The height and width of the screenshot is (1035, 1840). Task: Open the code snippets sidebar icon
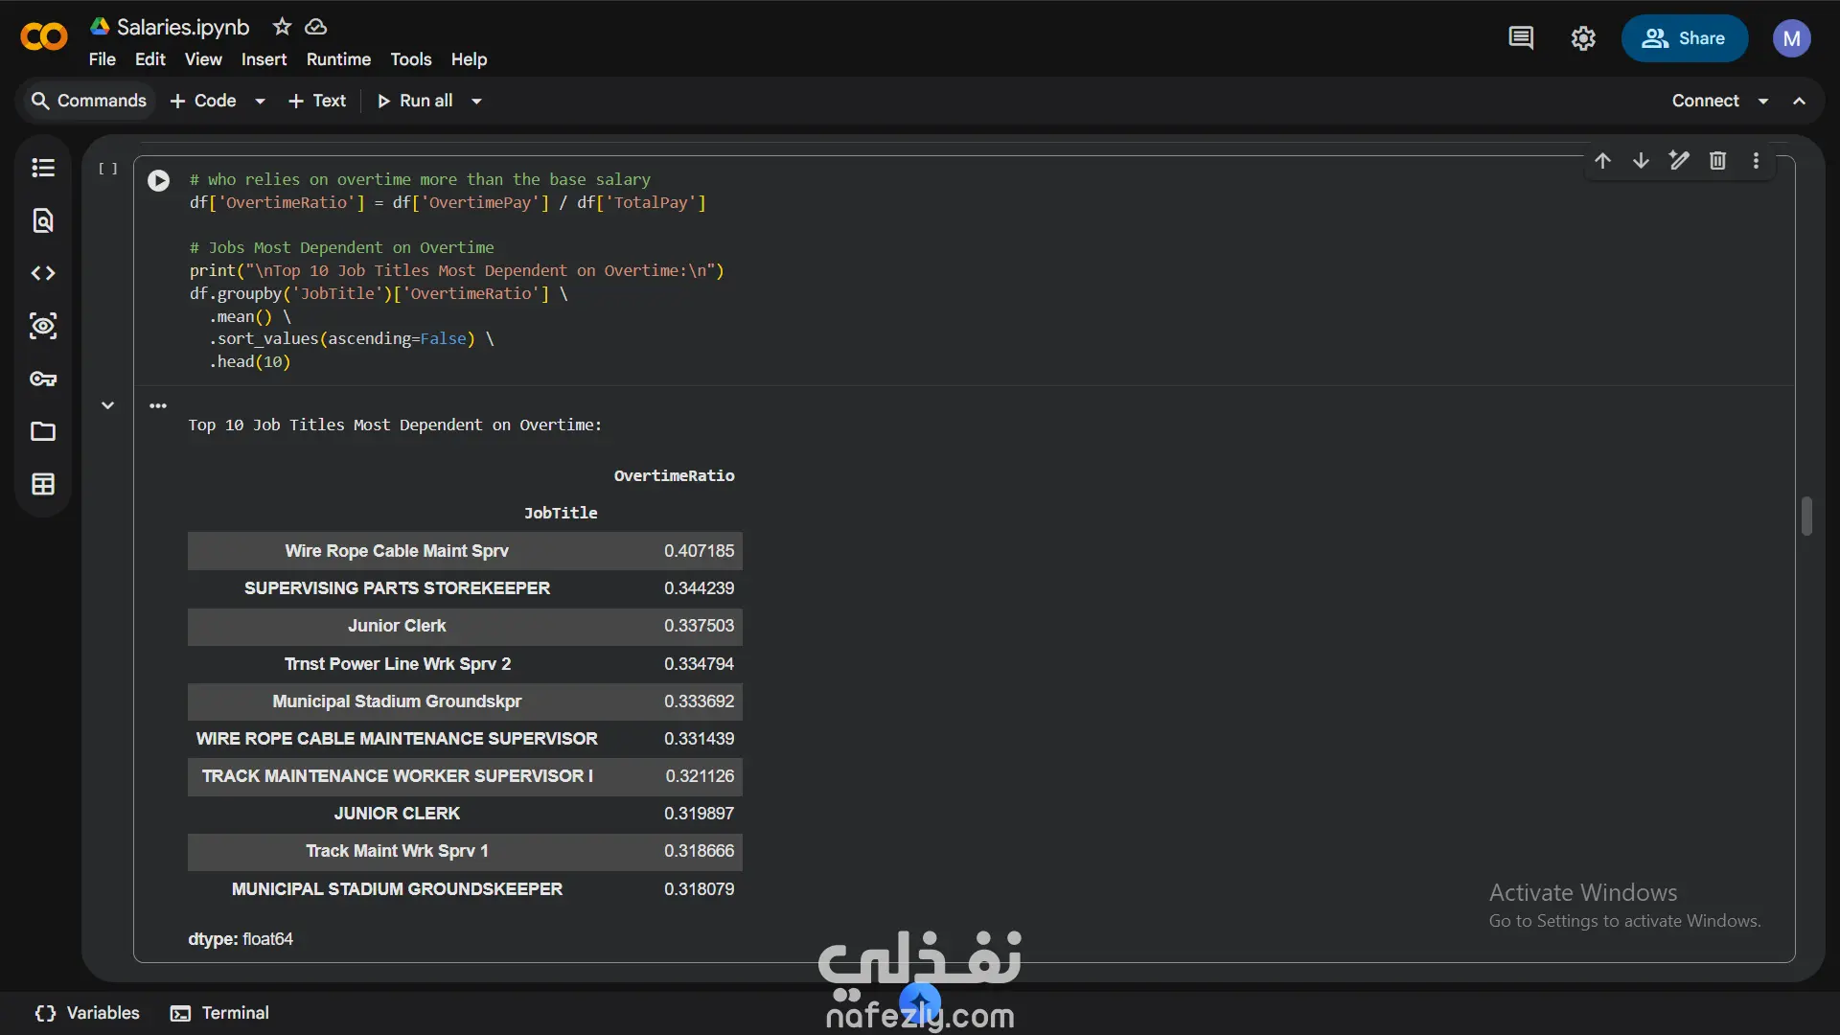43,273
